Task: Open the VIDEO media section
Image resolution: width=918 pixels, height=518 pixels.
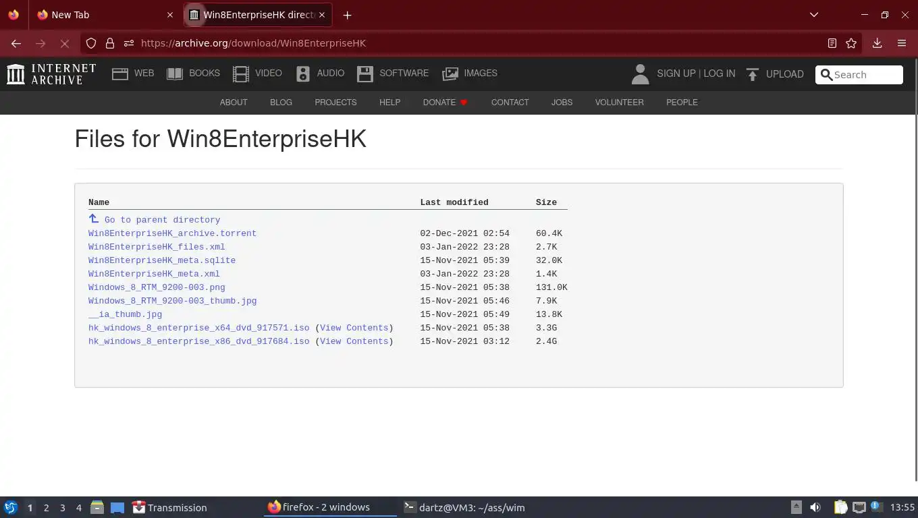Action: tap(257, 74)
